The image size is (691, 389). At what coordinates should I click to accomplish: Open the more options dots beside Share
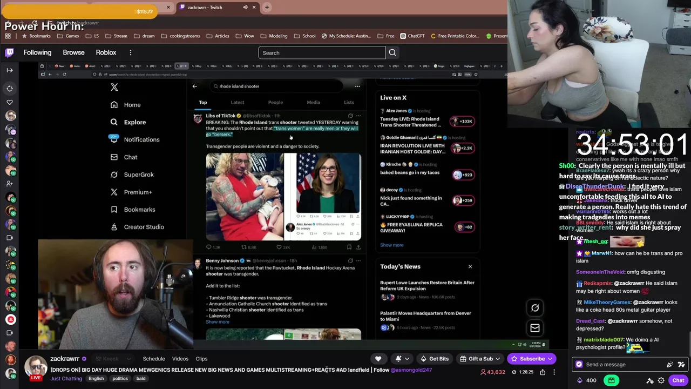point(554,372)
